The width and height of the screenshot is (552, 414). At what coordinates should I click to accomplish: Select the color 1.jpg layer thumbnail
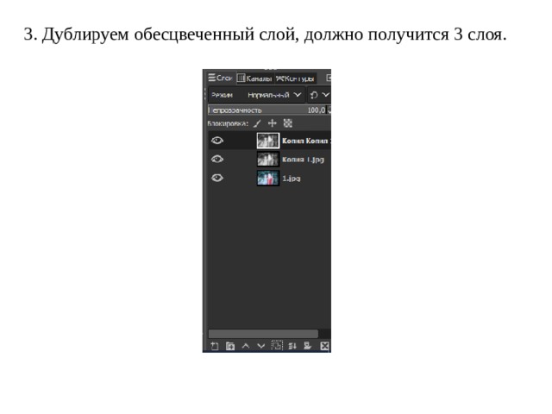click(x=268, y=178)
